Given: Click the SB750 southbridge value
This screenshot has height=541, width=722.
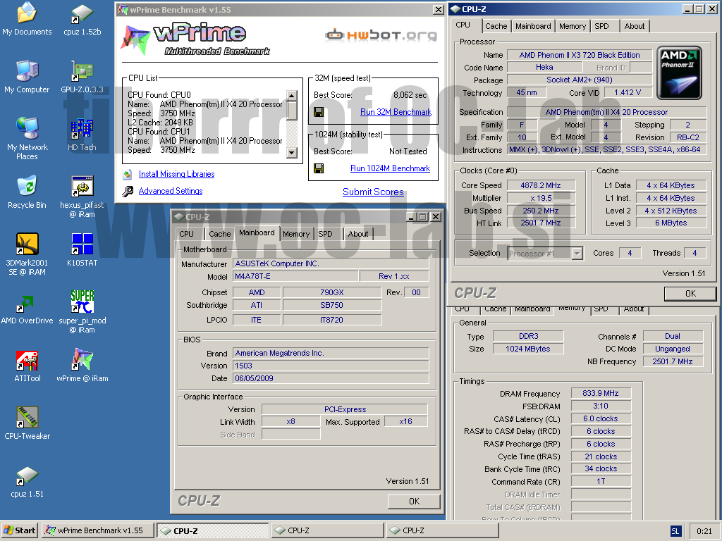Looking at the screenshot, I should pos(331,305).
